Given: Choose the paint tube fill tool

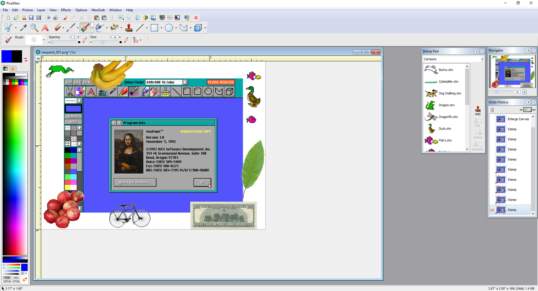Looking at the screenshot, I should tap(99, 28).
